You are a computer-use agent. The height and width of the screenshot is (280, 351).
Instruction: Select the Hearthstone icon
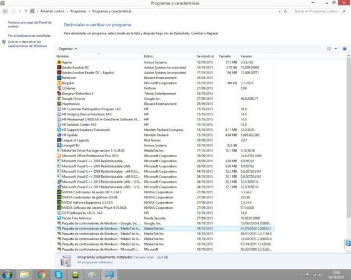pyautogui.click(x=59, y=104)
